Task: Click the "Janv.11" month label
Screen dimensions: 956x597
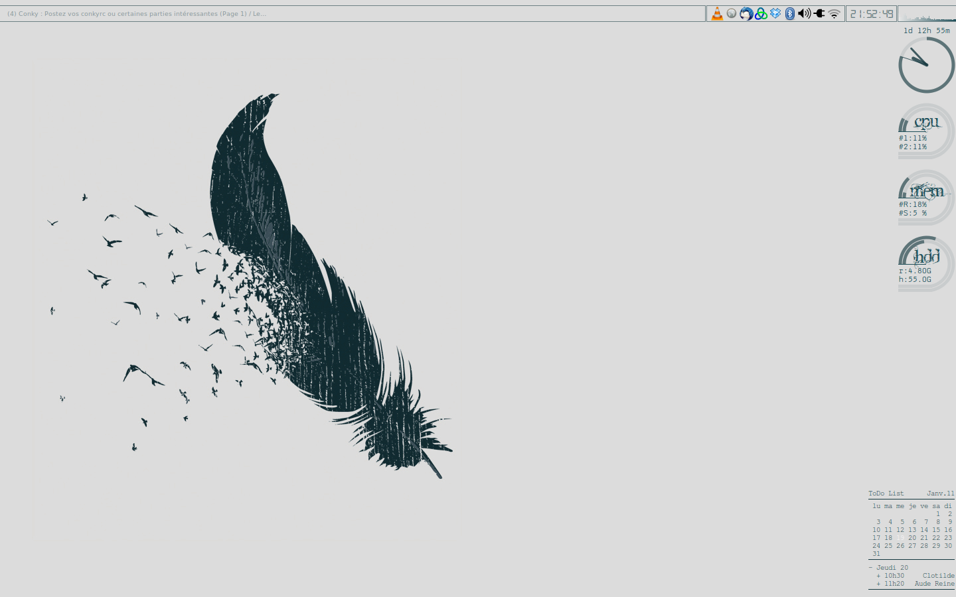Action: 941,494
